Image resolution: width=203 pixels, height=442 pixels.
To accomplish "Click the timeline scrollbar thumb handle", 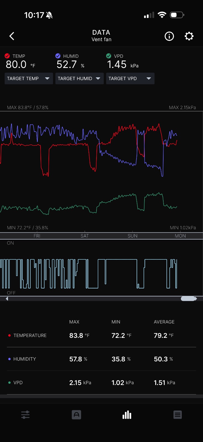I will tap(188, 299).
